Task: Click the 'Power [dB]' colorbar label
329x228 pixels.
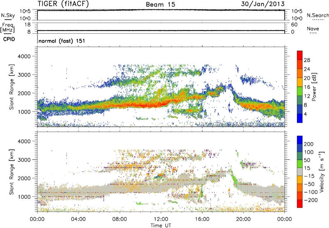Action: pyautogui.click(x=314, y=87)
